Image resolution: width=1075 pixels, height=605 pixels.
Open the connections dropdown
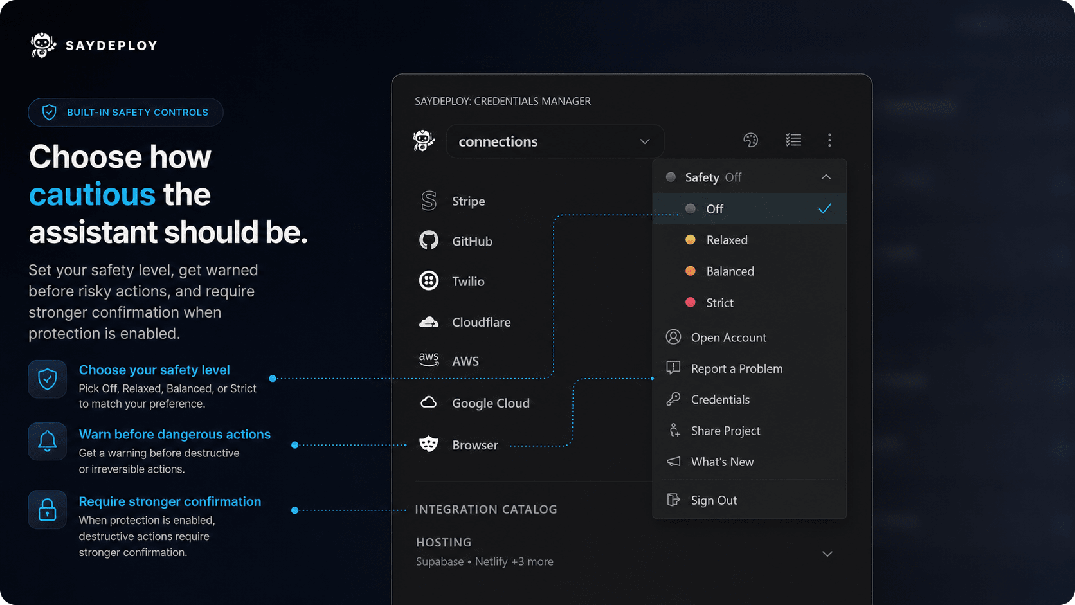point(554,141)
